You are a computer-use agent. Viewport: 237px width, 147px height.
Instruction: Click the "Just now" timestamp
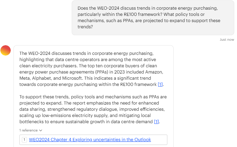coord(227,40)
